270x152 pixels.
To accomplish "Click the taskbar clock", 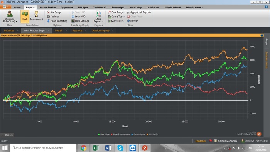I will pos(261,148).
